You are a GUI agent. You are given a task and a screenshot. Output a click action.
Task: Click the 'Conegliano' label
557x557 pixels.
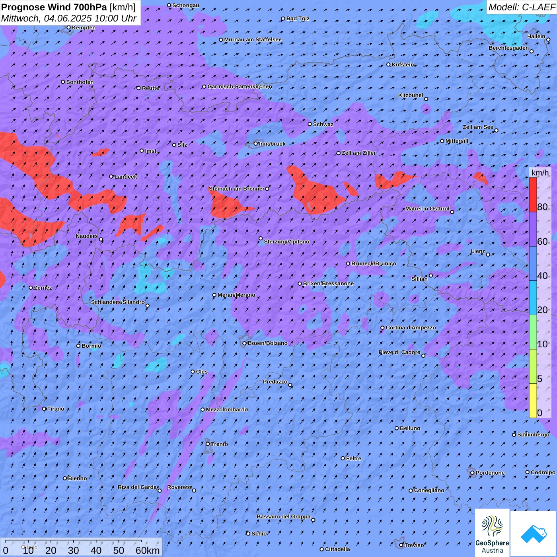pyautogui.click(x=429, y=490)
